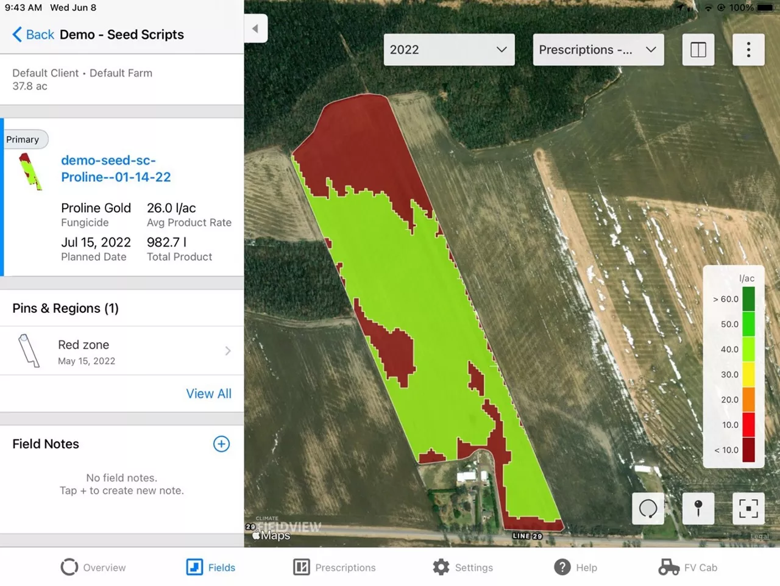
Task: Open the Settings tab
Action: 463,567
